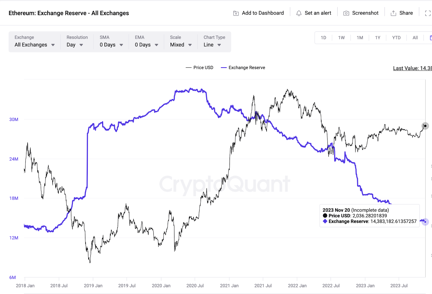Click the Screenshot camera icon
This screenshot has height=294, width=432.
pos(346,13)
